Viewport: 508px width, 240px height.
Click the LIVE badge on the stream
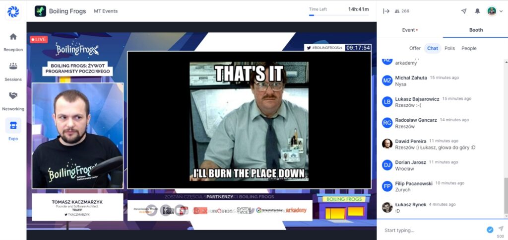pos(39,40)
